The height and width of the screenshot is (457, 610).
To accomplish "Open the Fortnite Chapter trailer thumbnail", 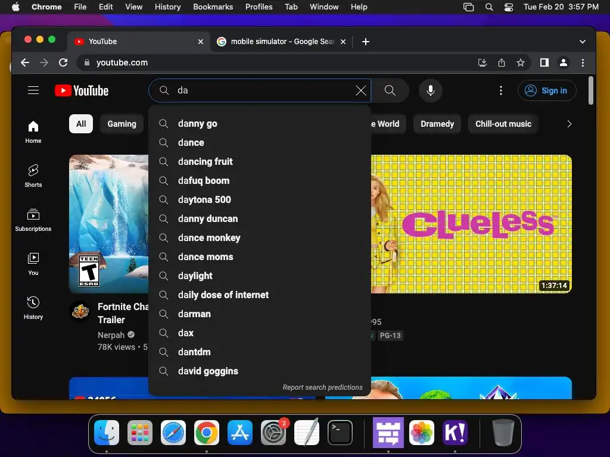I will [x=108, y=224].
